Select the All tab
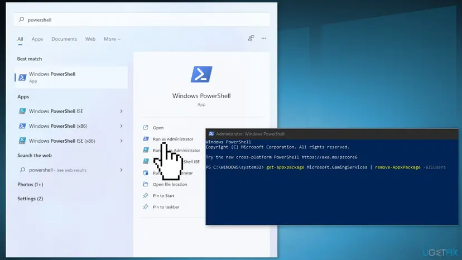Screen dimensions: 462x260 (20, 39)
